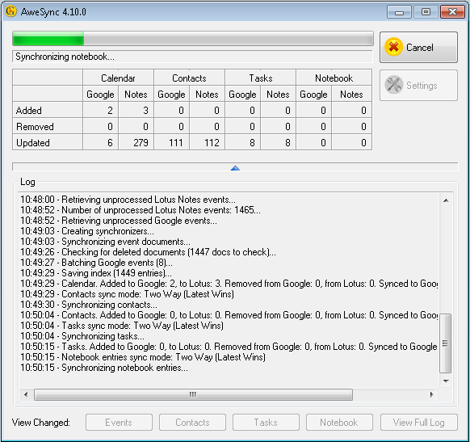470x442 pixels.
Task: Click the Added Calendar Notes value 3
Action: pyautogui.click(x=145, y=111)
